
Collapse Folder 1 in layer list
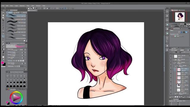[174, 60]
